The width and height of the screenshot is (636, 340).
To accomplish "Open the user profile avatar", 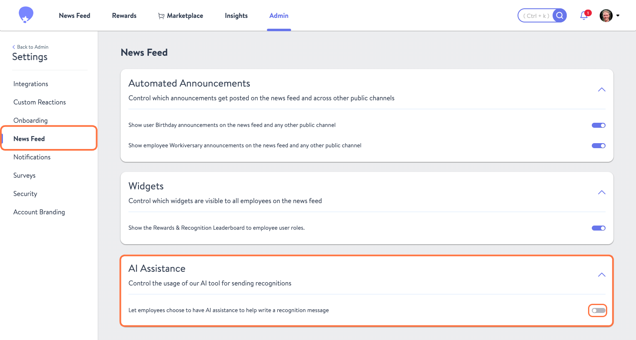I will (x=606, y=16).
